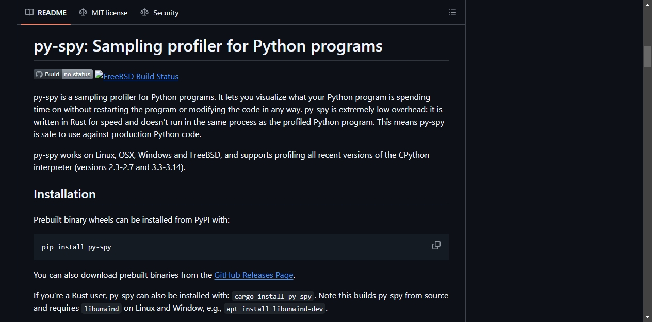Click the book icon beside README
Viewport: 652px width, 322px height.
pos(29,13)
